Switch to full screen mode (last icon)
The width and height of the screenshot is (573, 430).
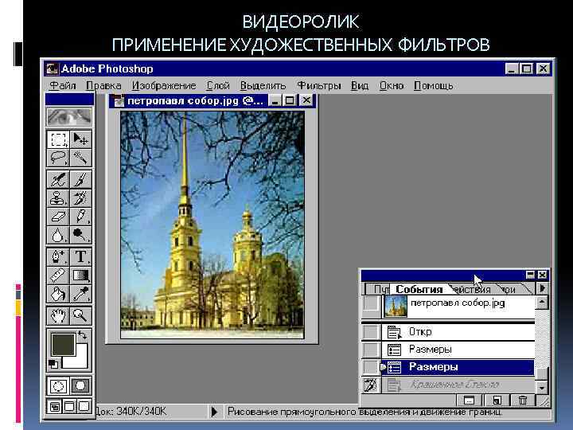click(x=84, y=407)
